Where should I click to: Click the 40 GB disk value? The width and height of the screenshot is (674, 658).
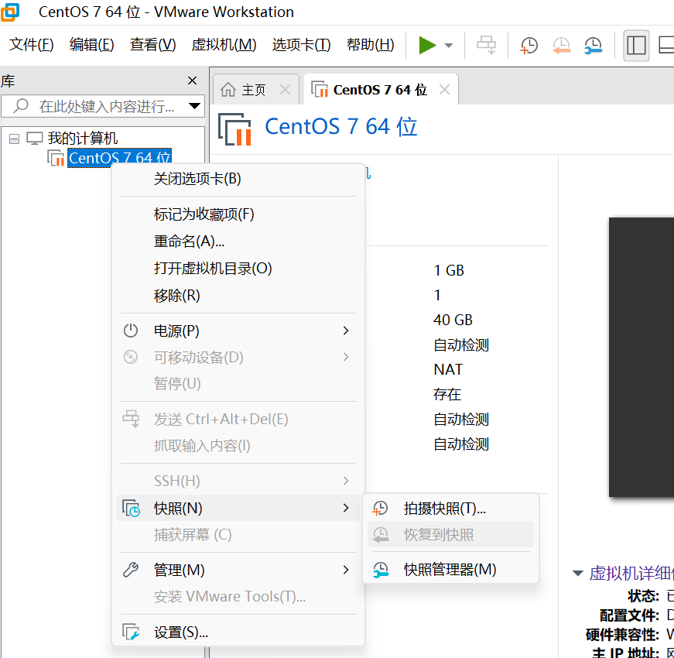453,320
